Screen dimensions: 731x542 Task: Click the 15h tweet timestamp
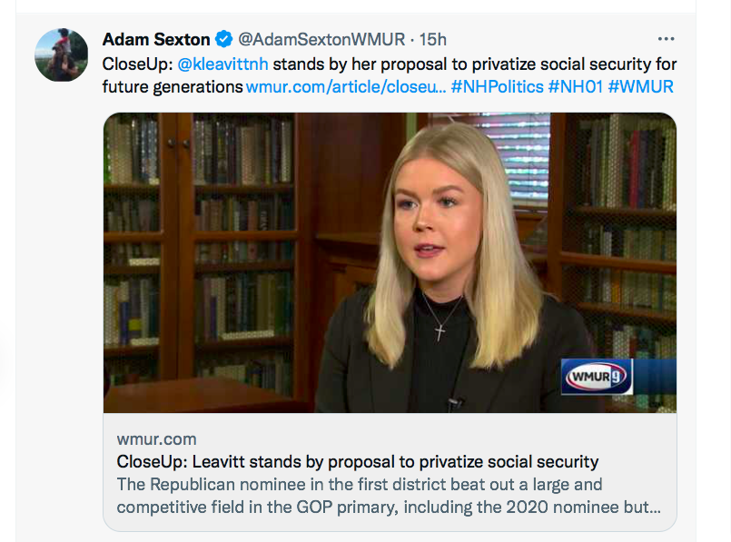pos(433,40)
